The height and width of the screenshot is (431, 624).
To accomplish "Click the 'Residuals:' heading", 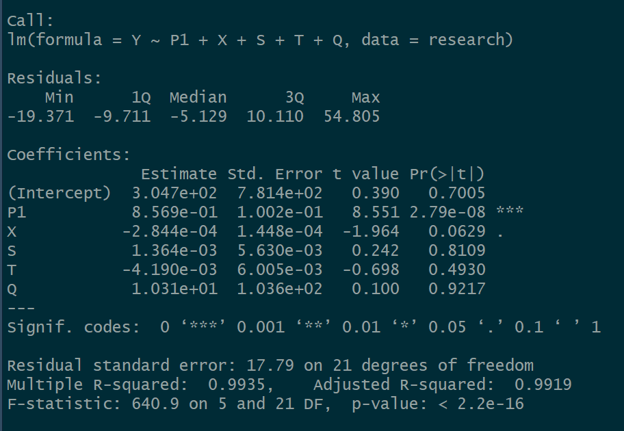I will (54, 78).
